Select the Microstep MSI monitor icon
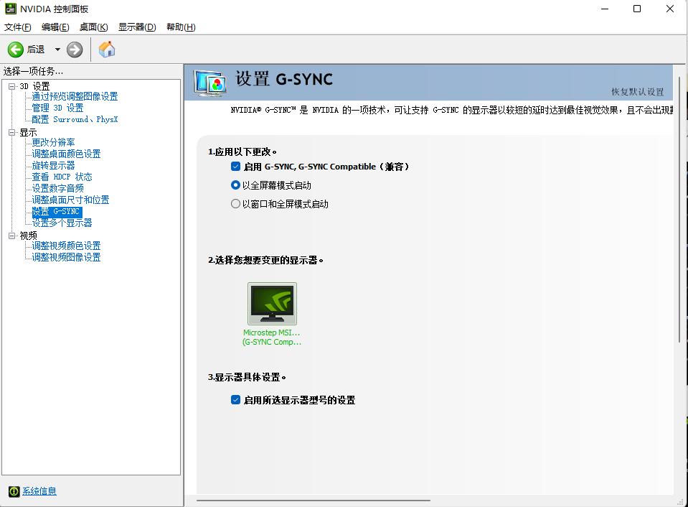The image size is (688, 507). [272, 304]
